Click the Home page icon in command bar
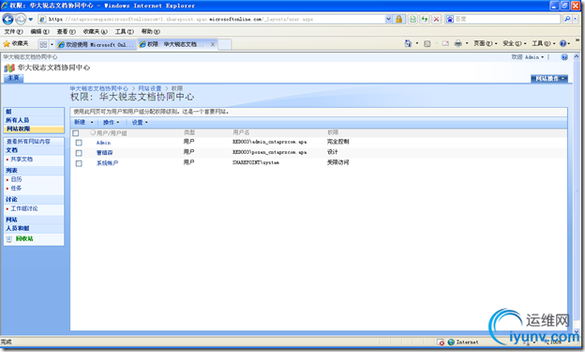Screen dimensions: 585x352 click(408, 44)
